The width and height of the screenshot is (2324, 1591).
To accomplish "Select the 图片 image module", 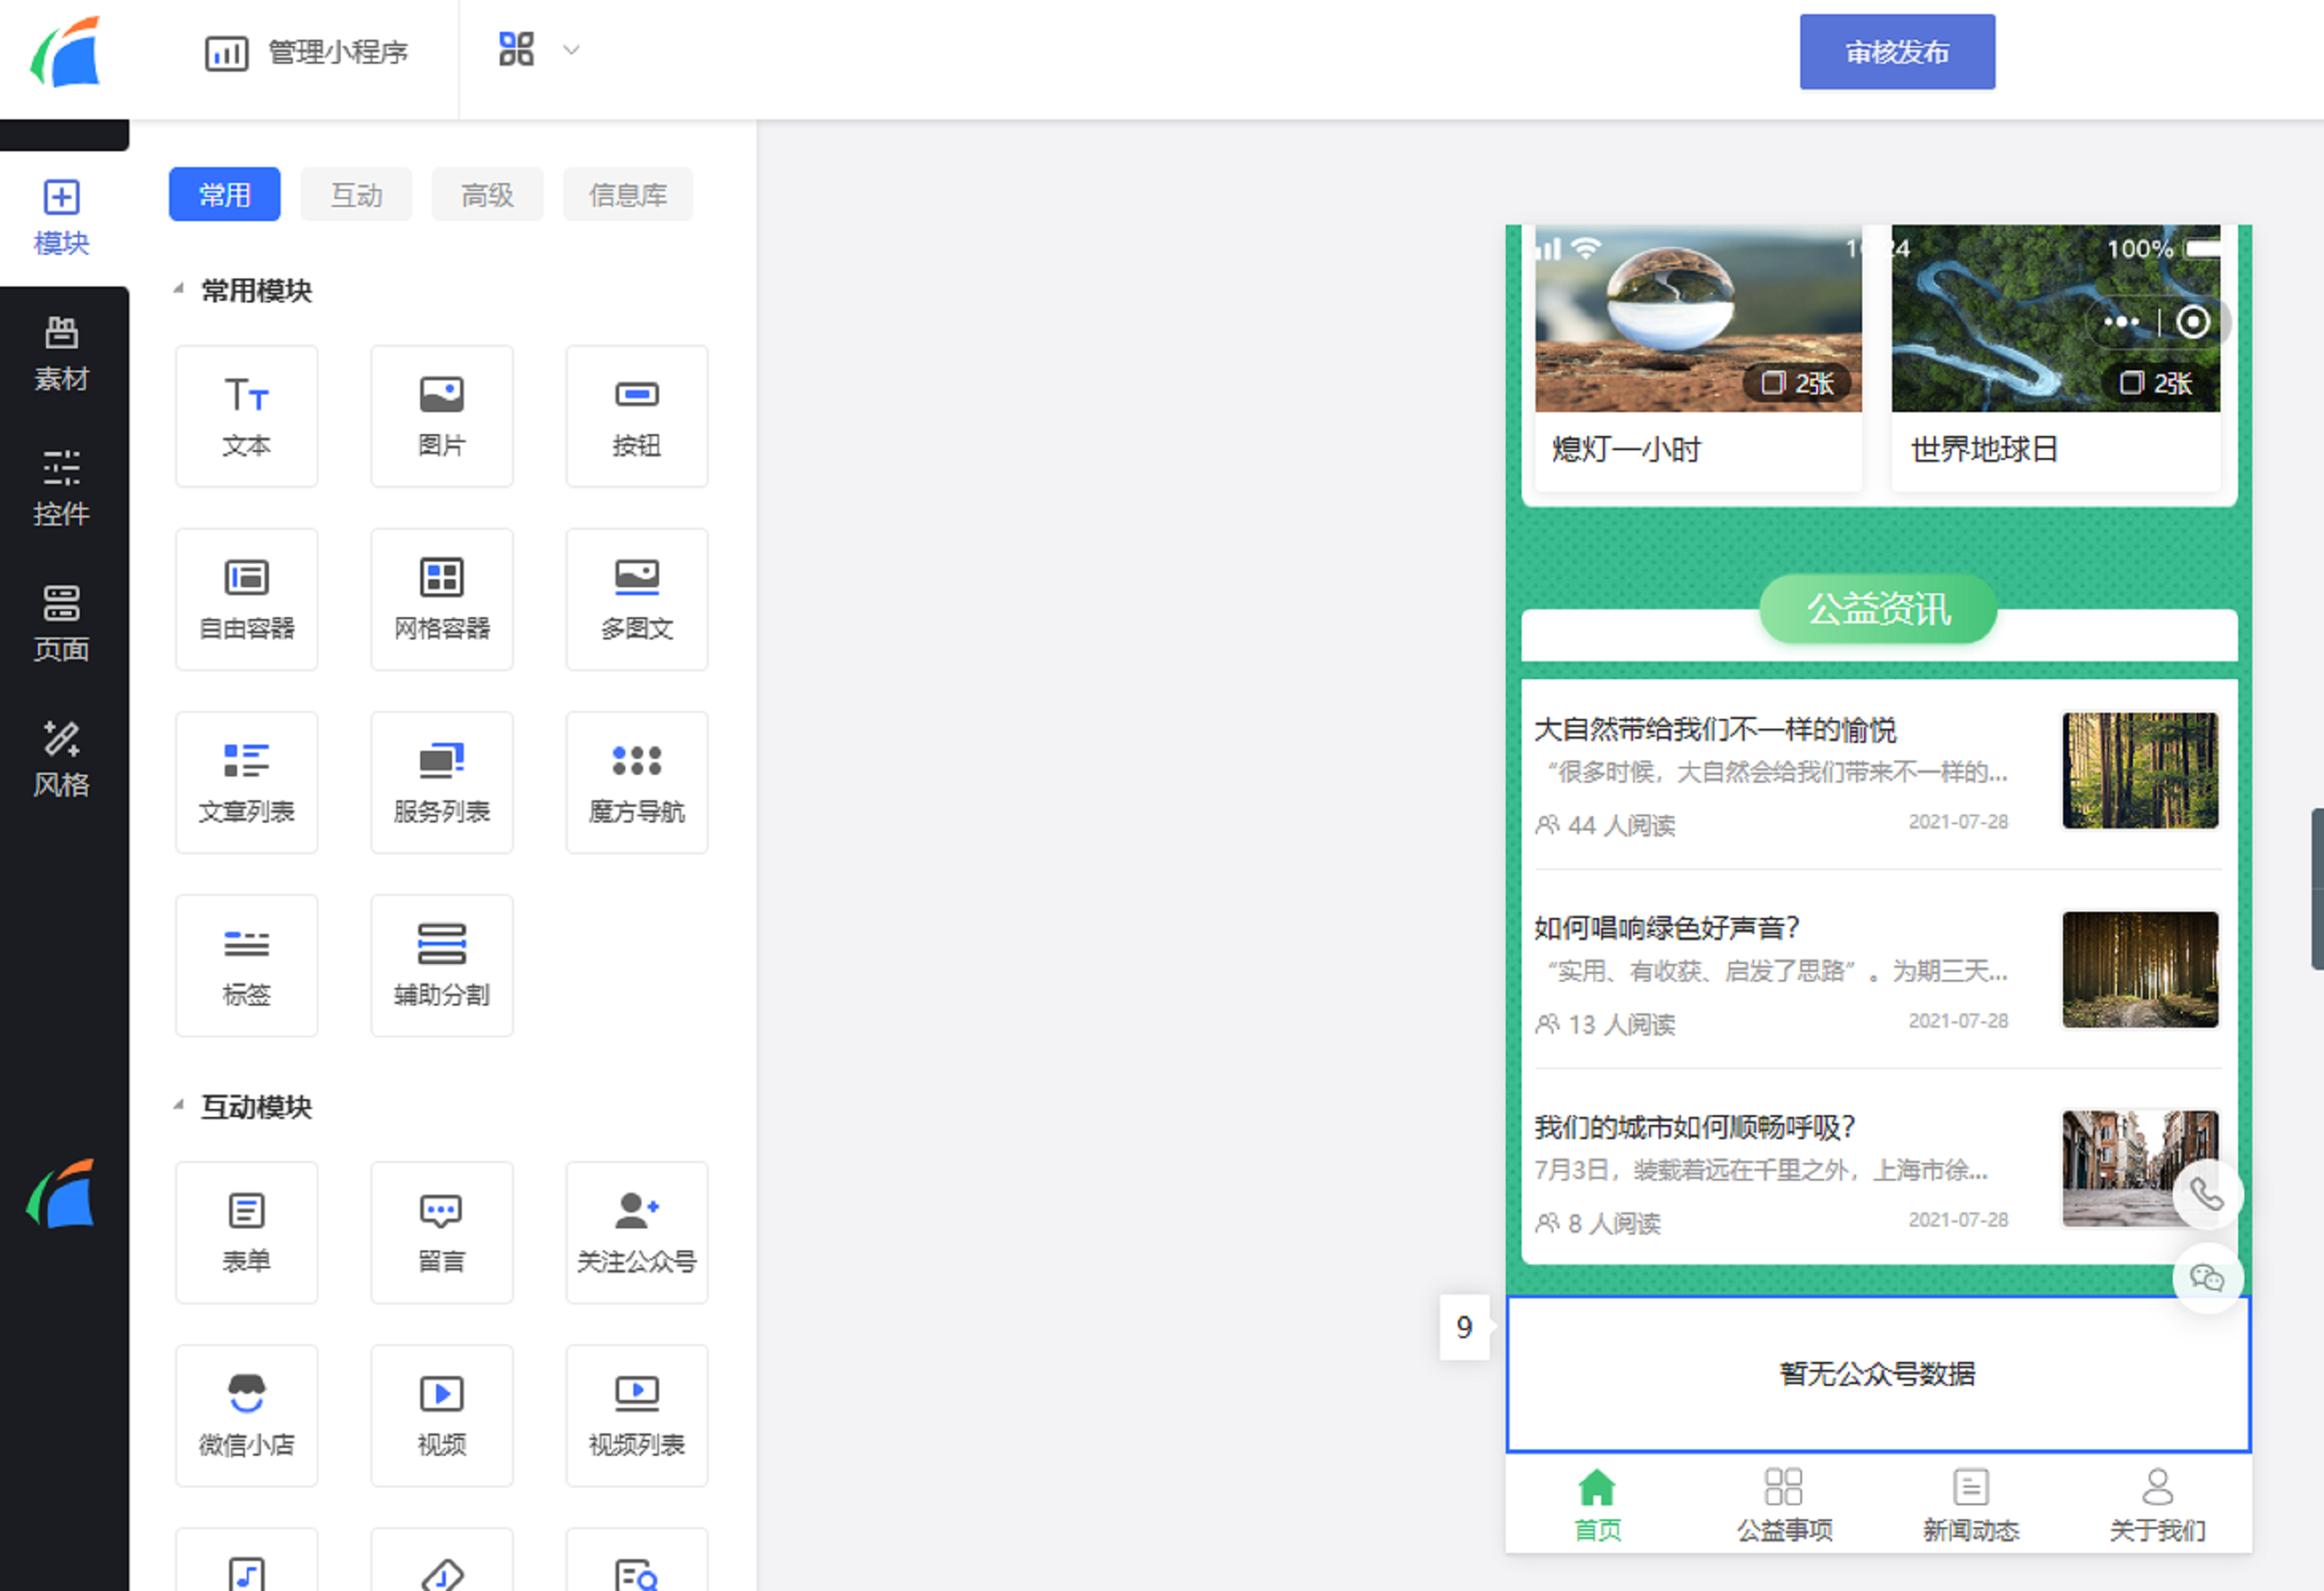I will point(441,416).
